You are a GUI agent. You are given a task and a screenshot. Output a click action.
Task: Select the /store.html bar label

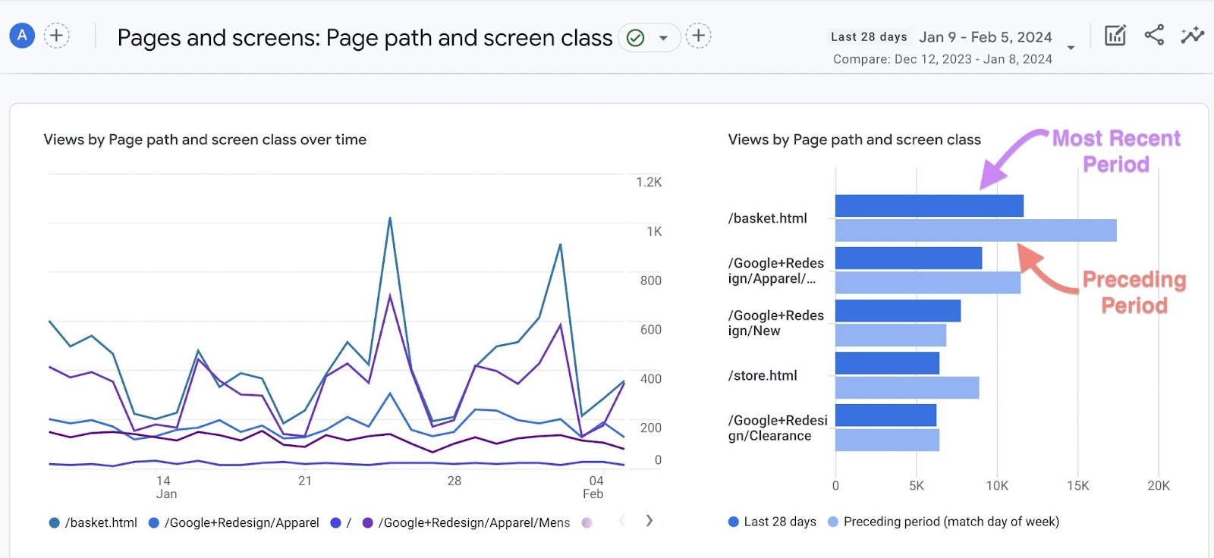point(763,375)
